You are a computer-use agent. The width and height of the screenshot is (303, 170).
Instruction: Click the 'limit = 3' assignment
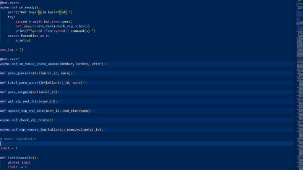point(9,148)
